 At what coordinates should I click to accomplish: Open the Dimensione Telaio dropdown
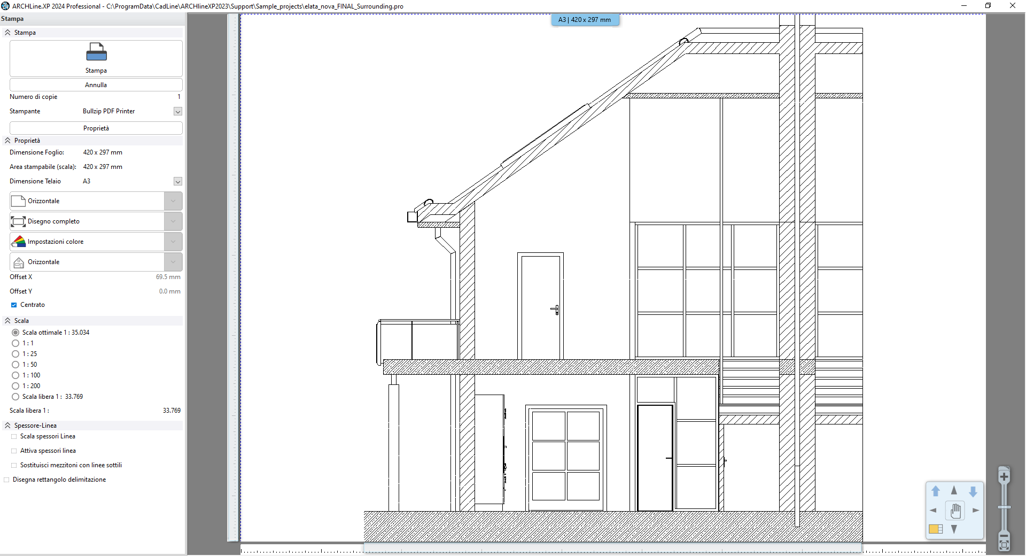tap(178, 181)
